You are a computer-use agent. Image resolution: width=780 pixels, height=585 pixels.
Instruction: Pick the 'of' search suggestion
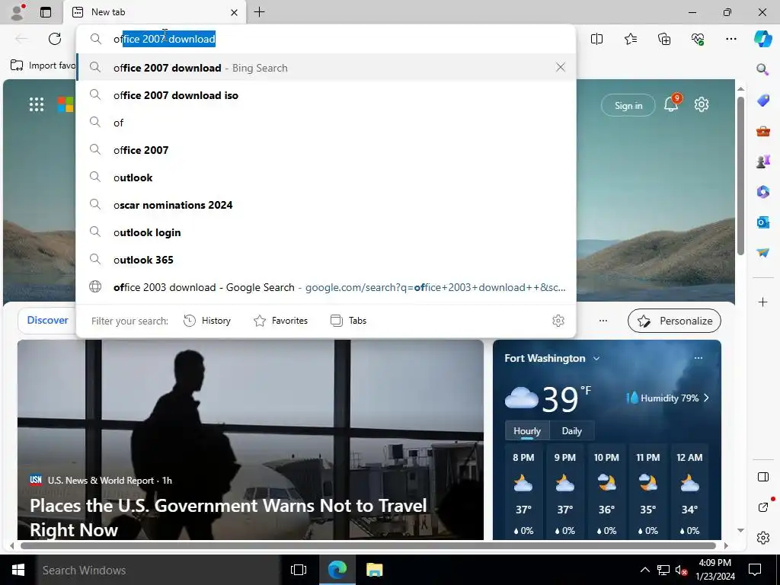coord(326,123)
